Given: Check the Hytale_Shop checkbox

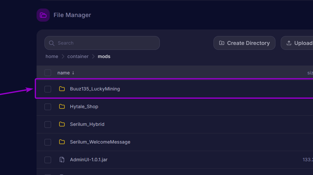Looking at the screenshot, I should point(48,107).
